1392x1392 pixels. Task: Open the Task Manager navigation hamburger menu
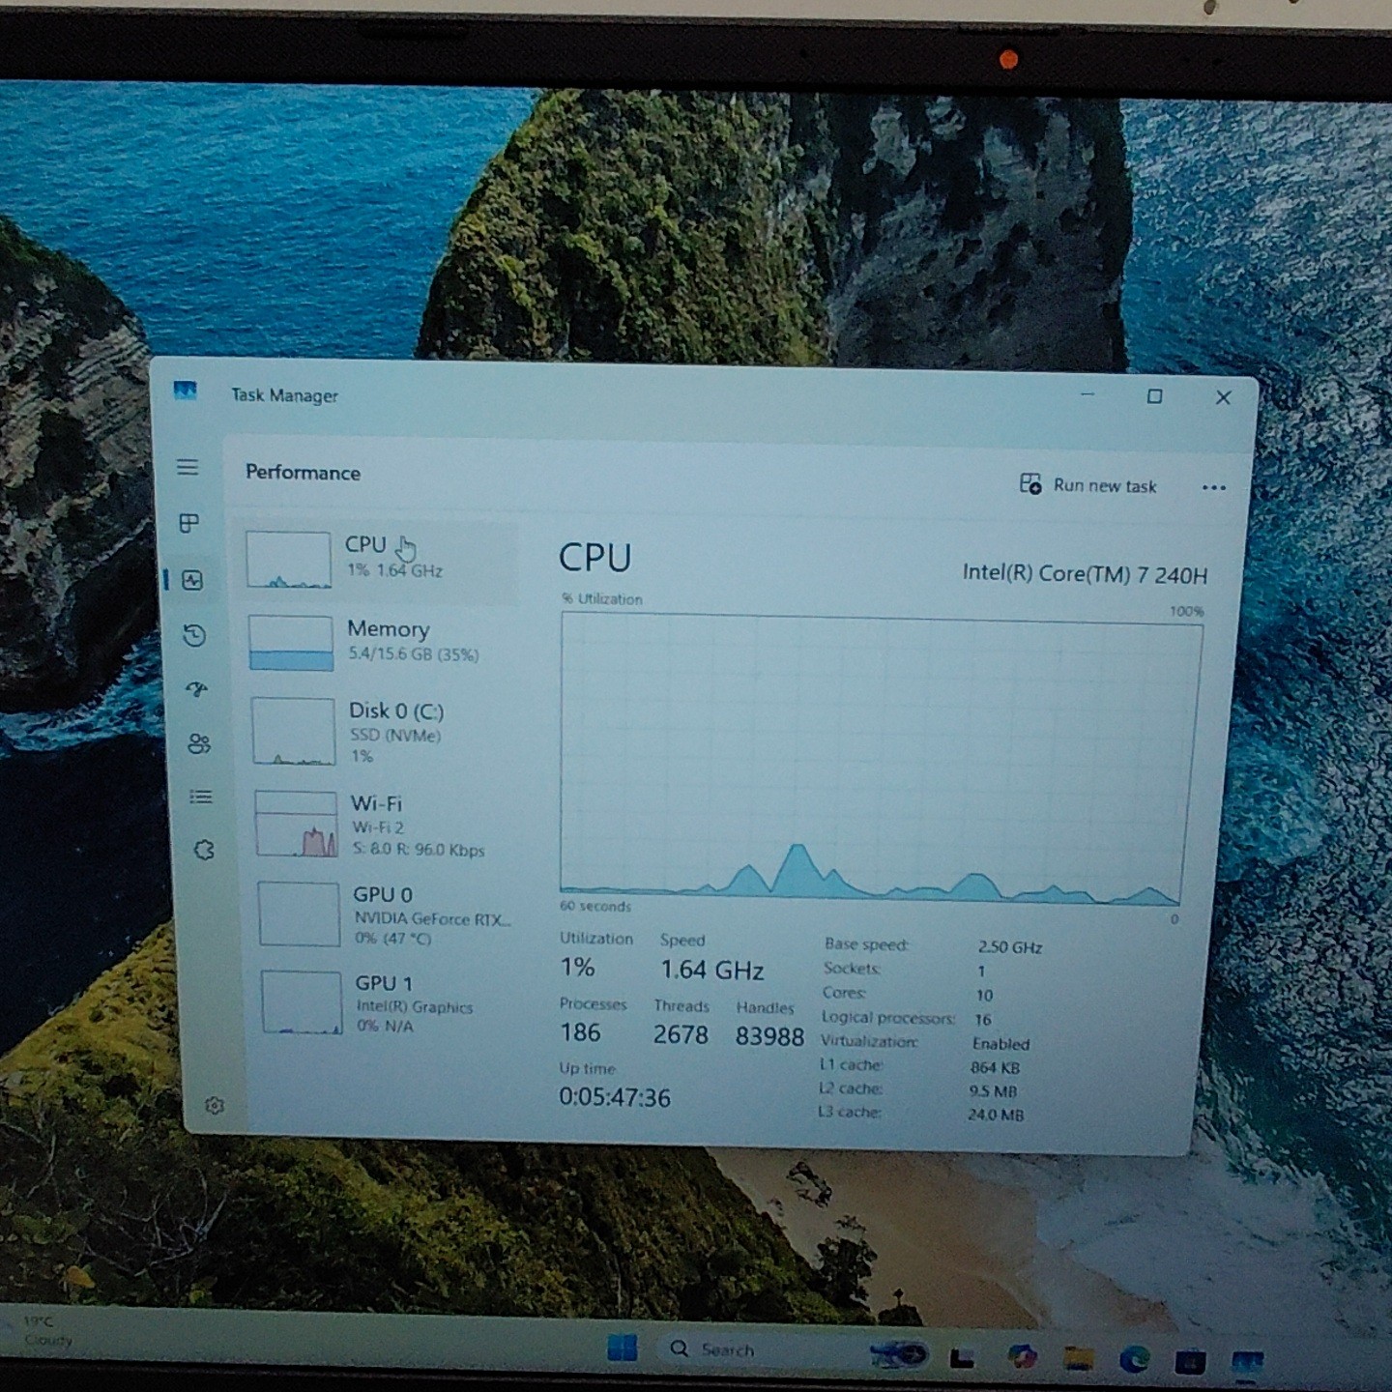point(188,468)
